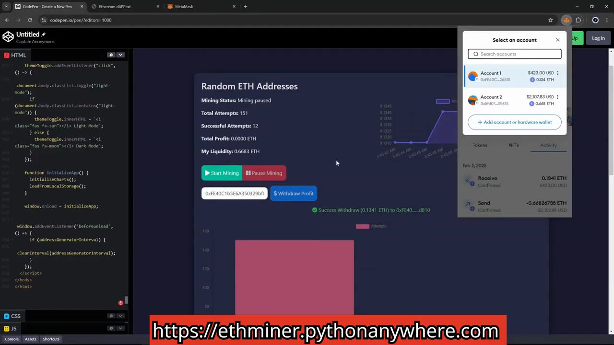Open JS editor settings gear
The width and height of the screenshot is (614, 345).
point(111,328)
